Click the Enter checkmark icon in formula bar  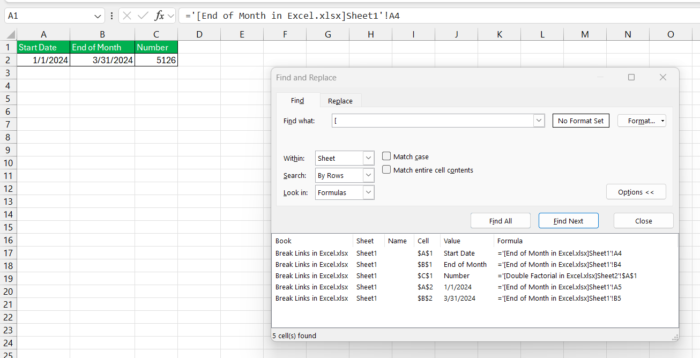pos(143,16)
